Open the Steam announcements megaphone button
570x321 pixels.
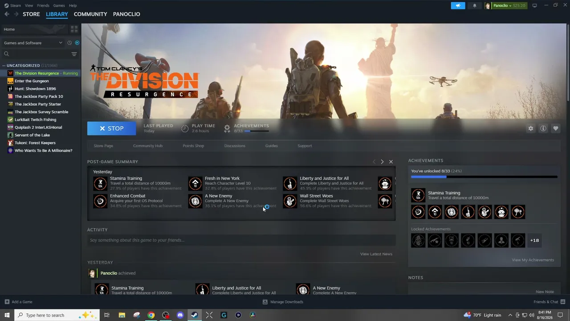click(x=458, y=5)
